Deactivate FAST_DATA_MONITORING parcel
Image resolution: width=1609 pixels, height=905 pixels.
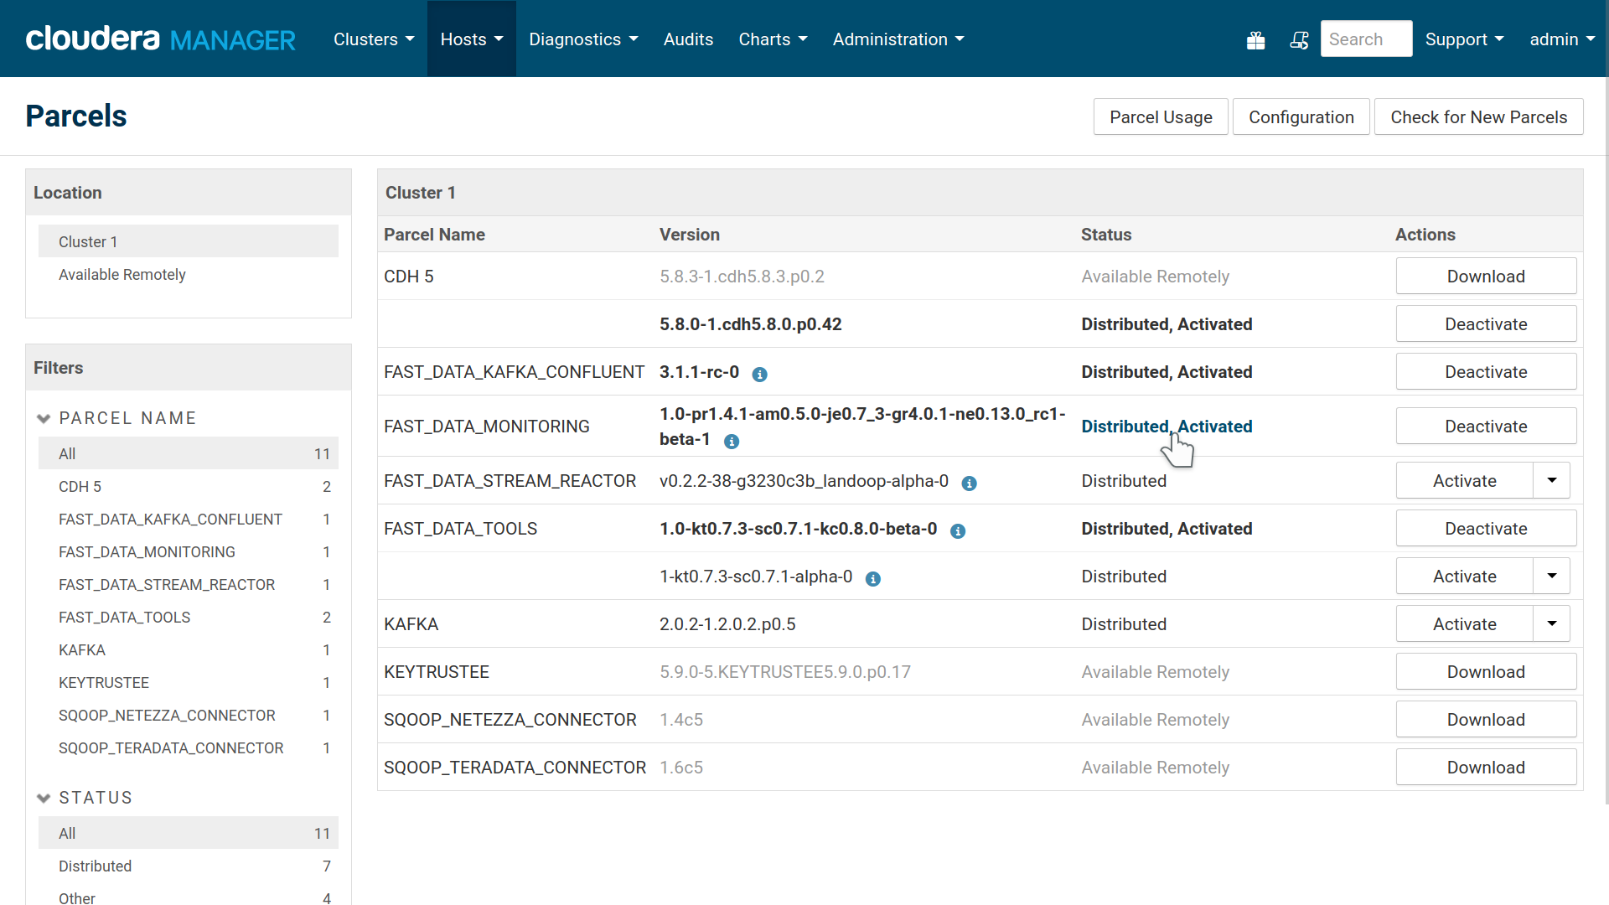point(1486,426)
